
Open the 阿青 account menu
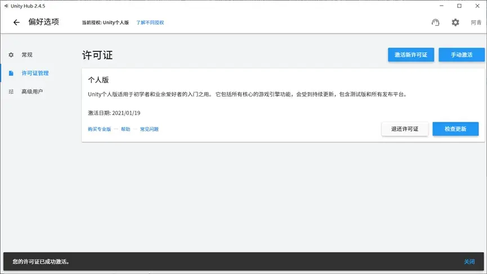pos(476,22)
